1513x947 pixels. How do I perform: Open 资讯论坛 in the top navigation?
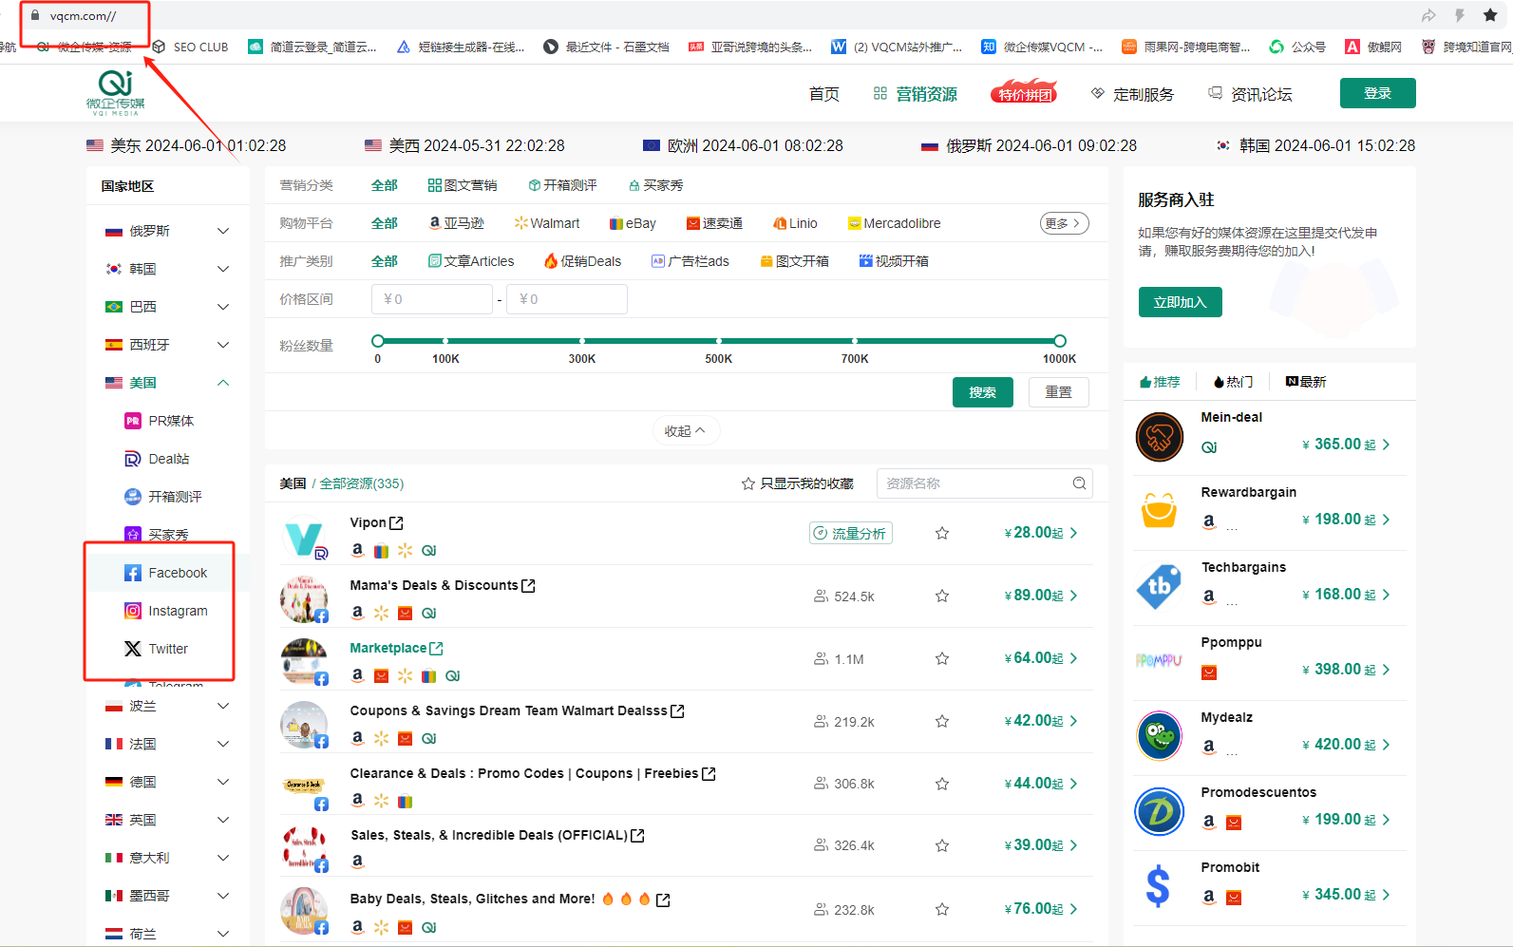(x=1250, y=94)
